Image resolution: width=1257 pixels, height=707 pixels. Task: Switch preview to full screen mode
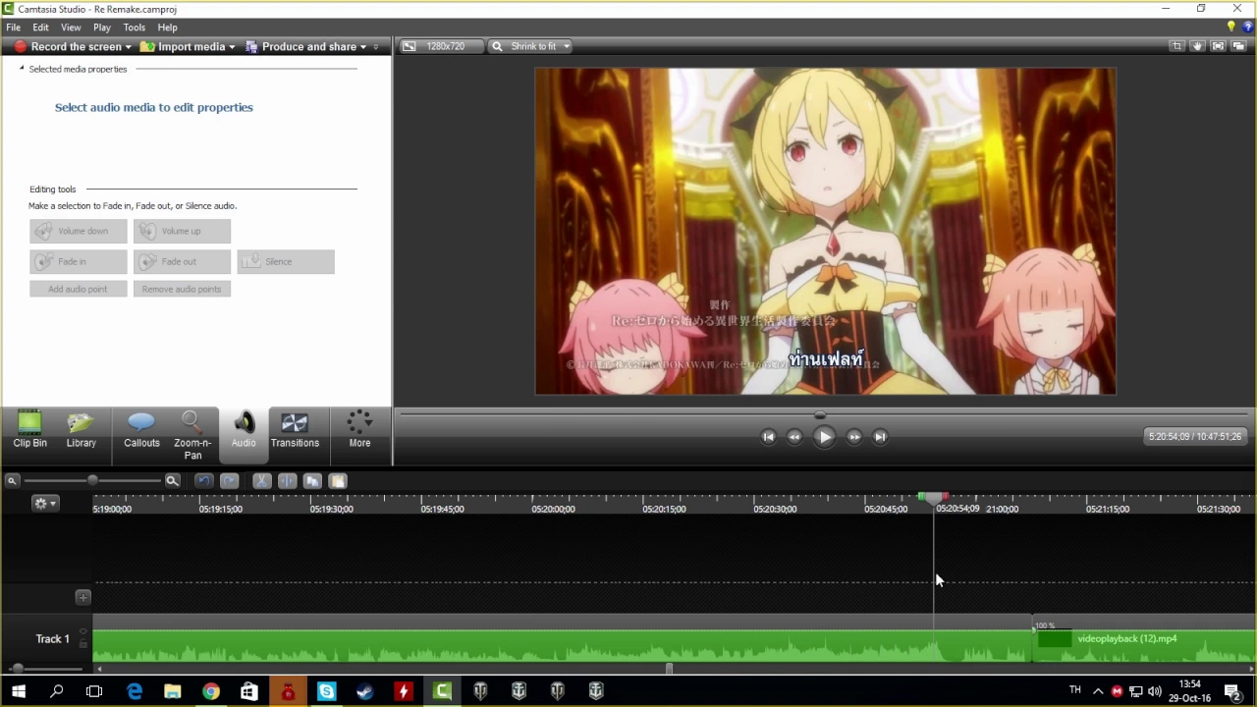(1218, 46)
